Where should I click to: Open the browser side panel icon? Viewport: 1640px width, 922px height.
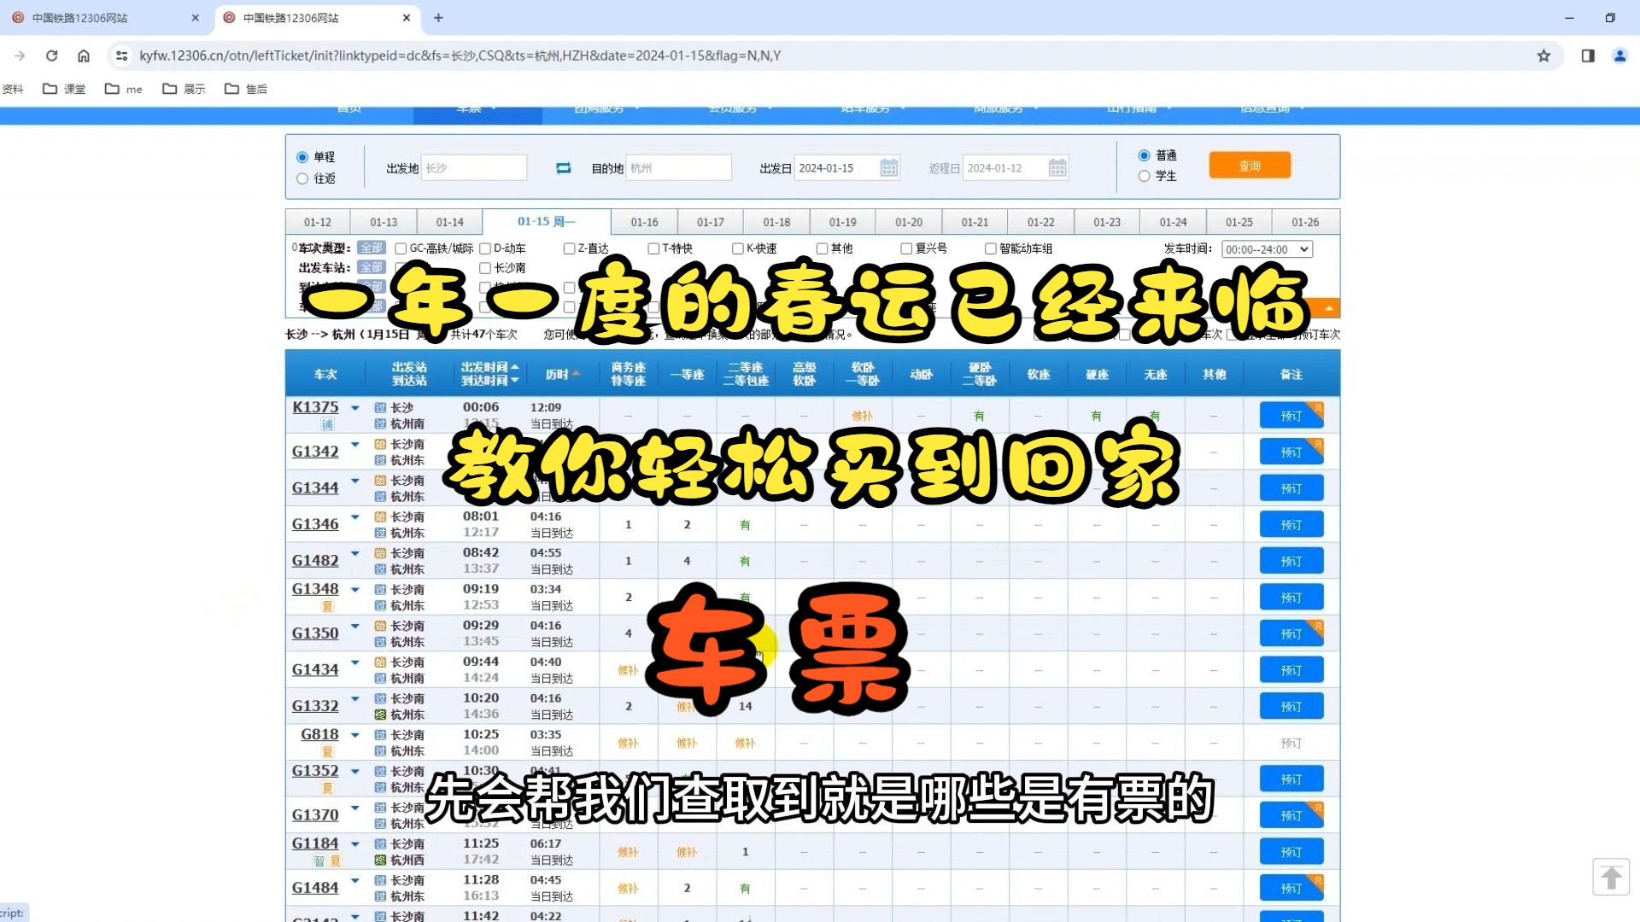(1588, 55)
